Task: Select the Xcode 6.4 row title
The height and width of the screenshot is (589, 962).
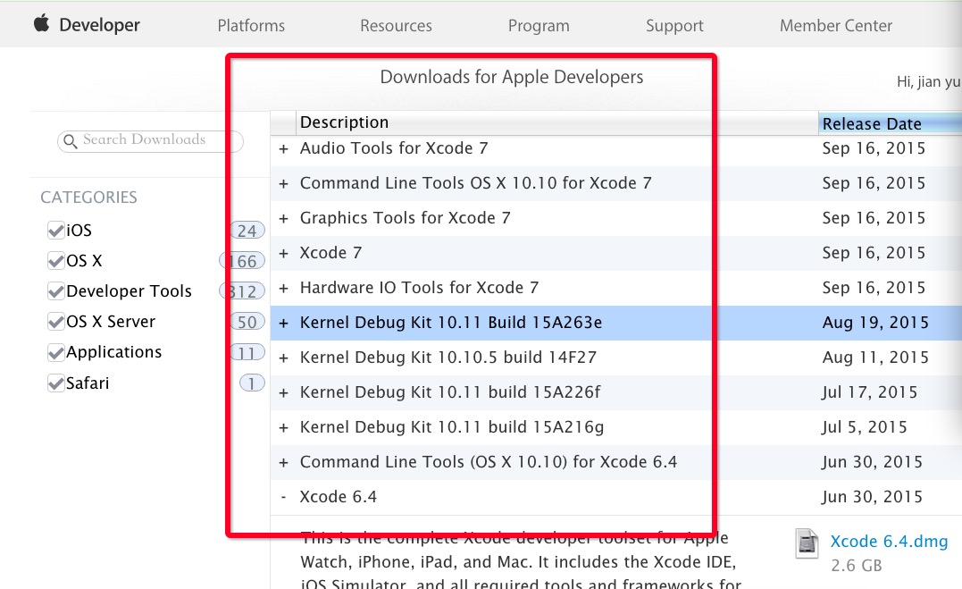Action: point(338,496)
